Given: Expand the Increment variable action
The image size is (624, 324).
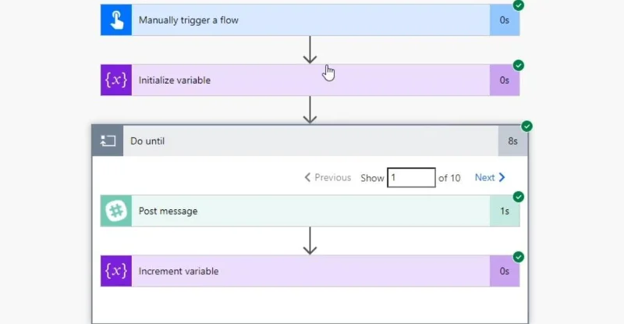Looking at the screenshot, I should 310,271.
